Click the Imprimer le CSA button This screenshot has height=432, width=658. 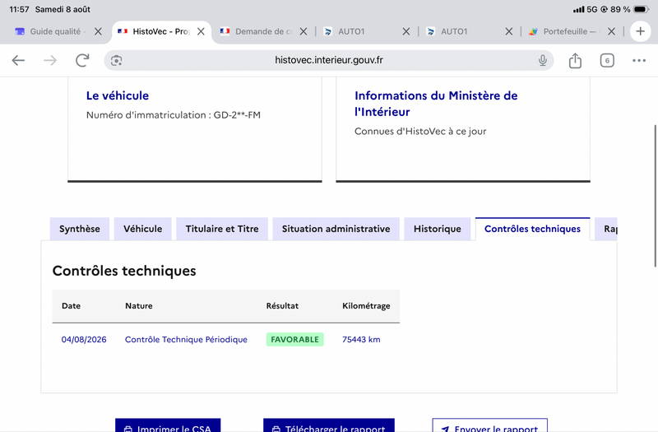(x=168, y=425)
